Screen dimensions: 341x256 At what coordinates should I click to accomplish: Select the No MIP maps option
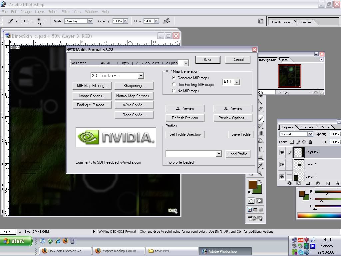174,91
